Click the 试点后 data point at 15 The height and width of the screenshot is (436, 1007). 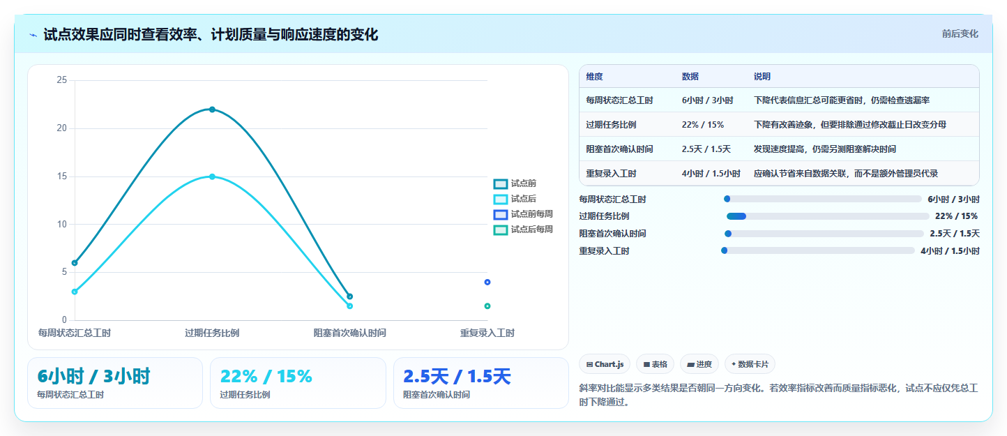coord(212,176)
